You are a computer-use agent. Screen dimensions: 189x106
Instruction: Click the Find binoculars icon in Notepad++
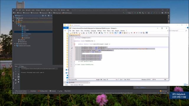[100, 33]
